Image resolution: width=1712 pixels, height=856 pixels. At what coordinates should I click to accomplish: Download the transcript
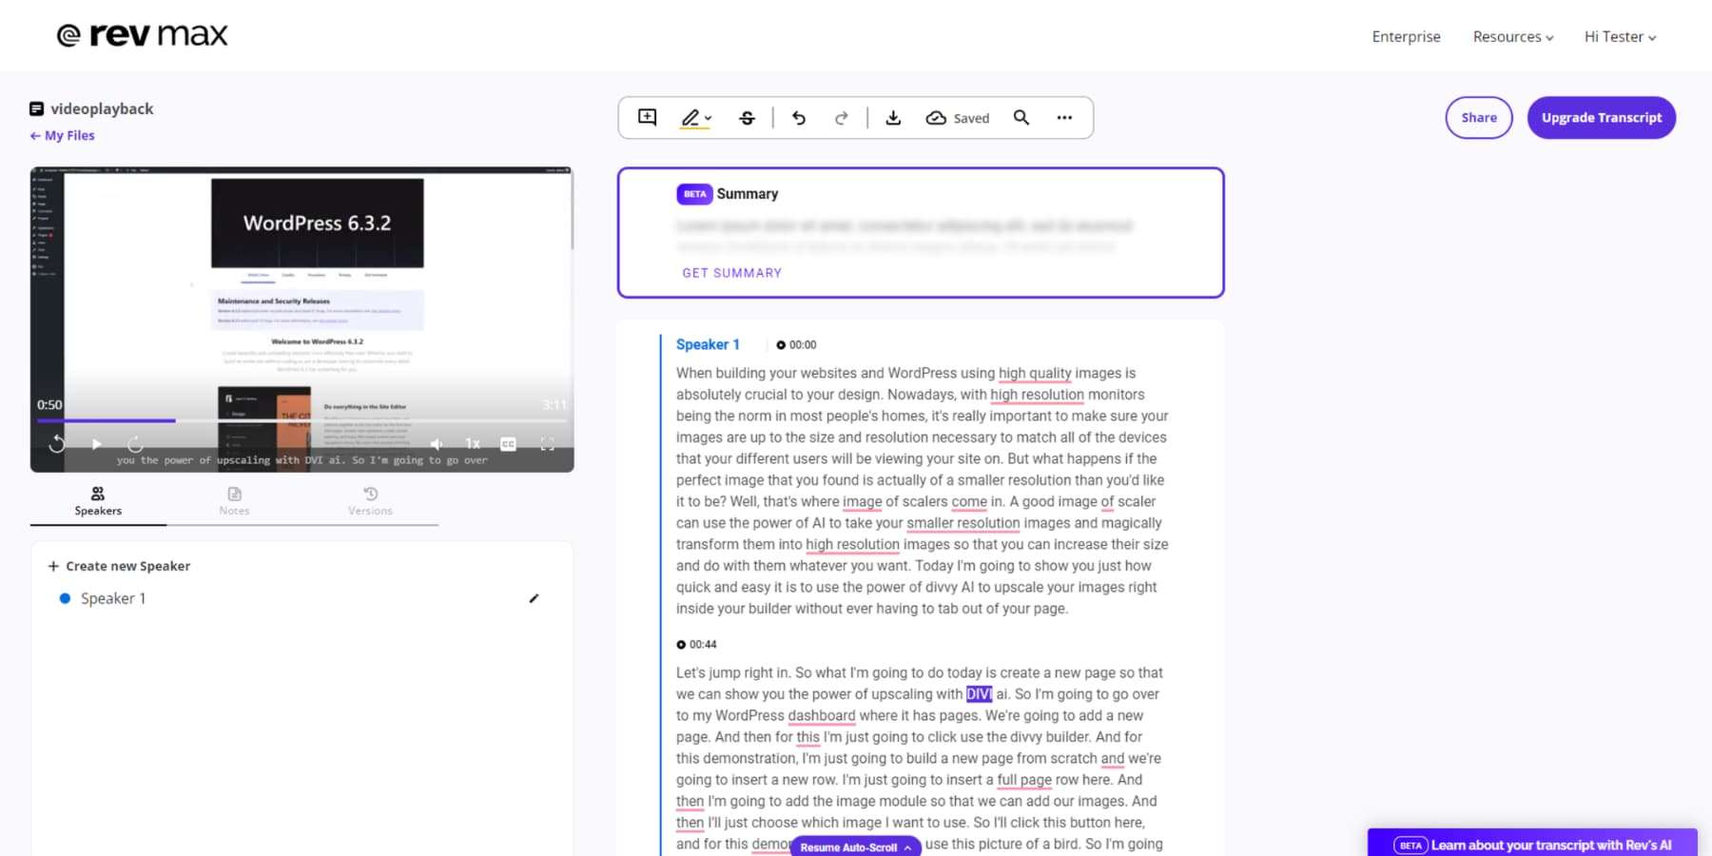coord(893,117)
